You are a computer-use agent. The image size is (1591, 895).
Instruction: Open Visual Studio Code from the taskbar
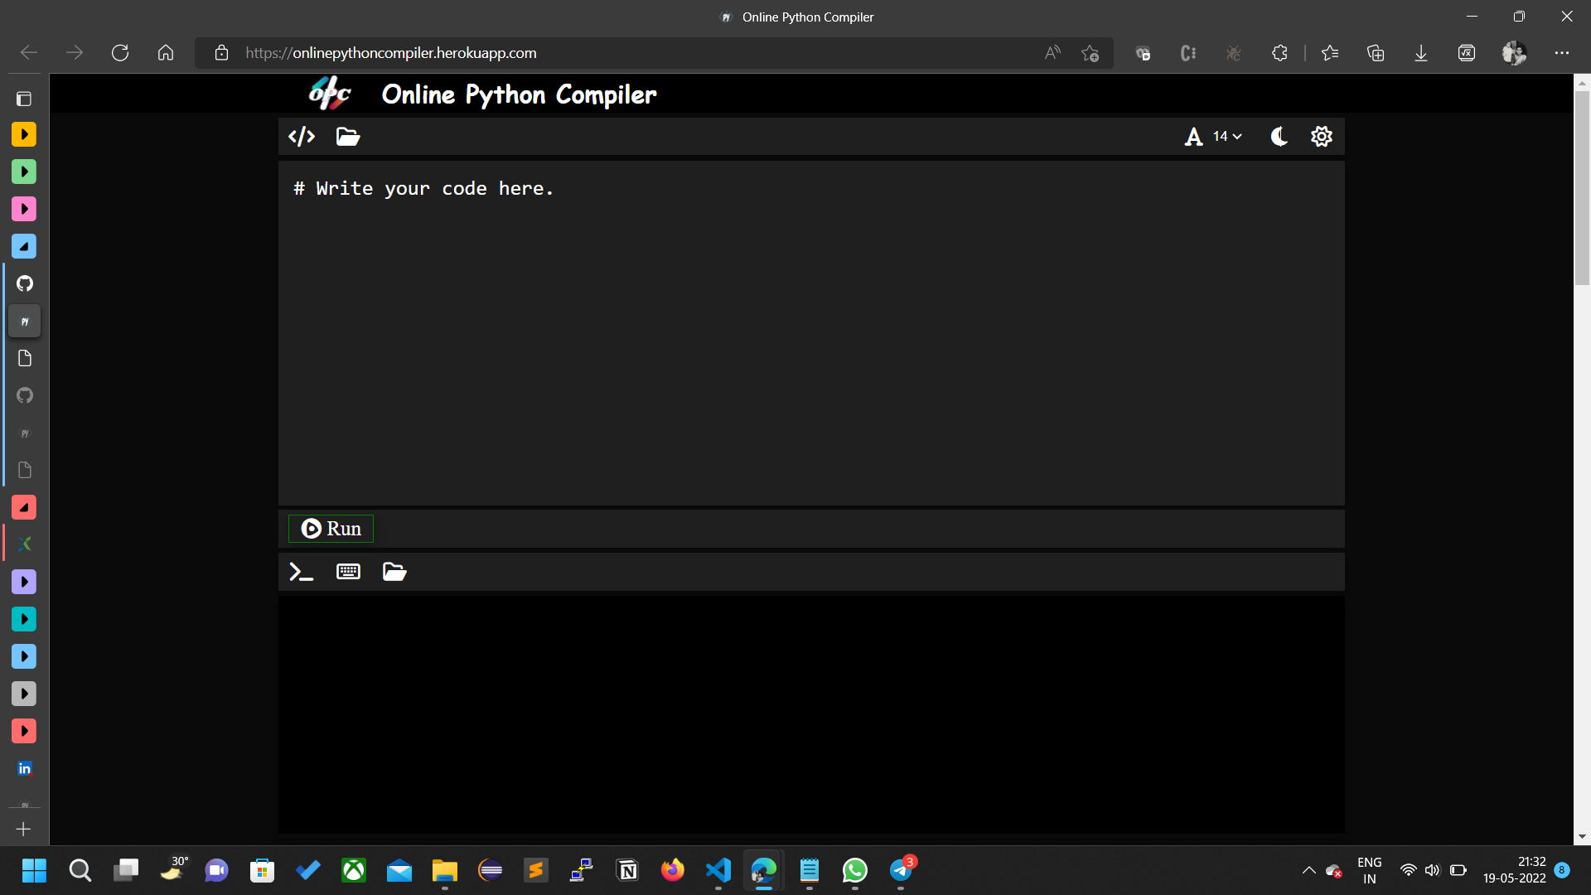pyautogui.click(x=718, y=870)
